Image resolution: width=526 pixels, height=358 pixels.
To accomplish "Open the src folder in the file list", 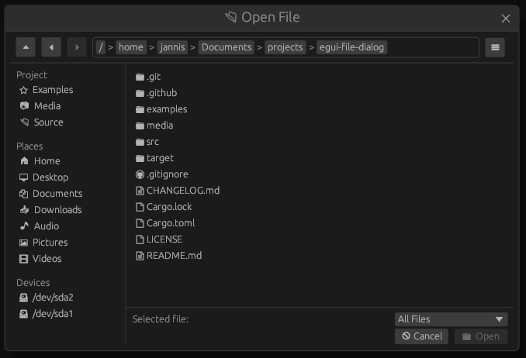I will 152,142.
